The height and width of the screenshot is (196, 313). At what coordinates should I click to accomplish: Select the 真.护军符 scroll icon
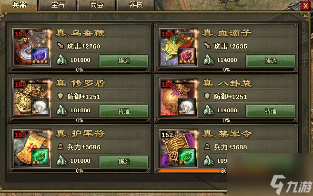click(x=31, y=148)
